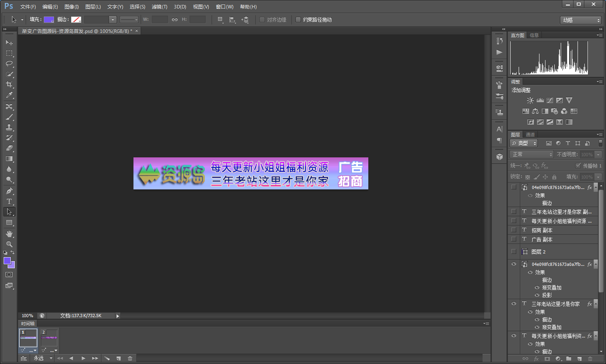Expand the 永远 loop options dropdown
This screenshot has height=364, width=606.
tap(43, 358)
